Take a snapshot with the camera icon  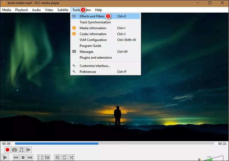(x=14, y=150)
